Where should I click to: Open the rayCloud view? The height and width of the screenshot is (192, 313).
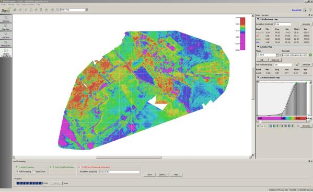(6, 36)
